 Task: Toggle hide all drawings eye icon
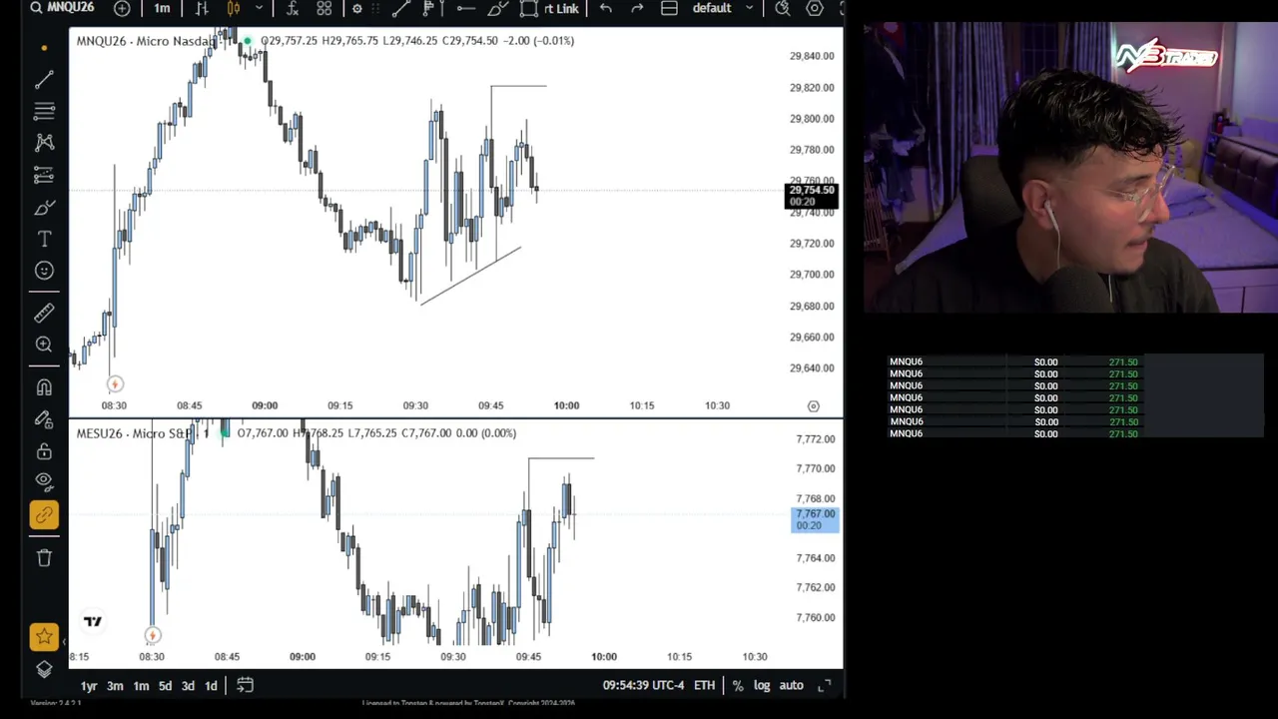pyautogui.click(x=44, y=480)
